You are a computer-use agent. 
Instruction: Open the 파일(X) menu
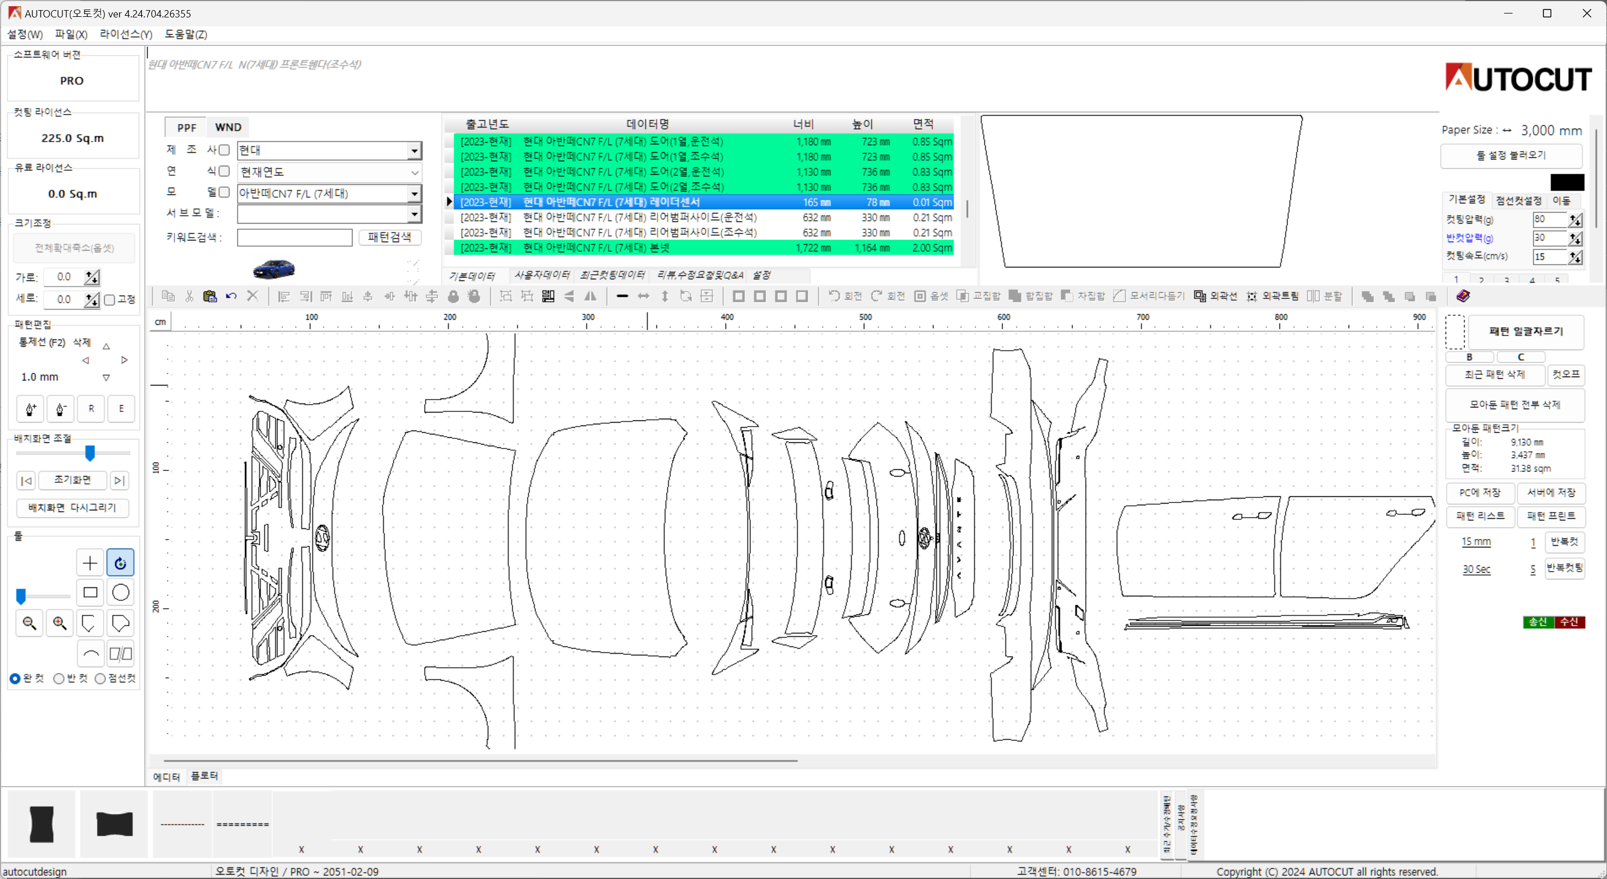(71, 34)
